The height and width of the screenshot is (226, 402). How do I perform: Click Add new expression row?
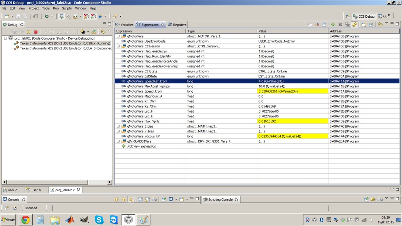point(141,146)
